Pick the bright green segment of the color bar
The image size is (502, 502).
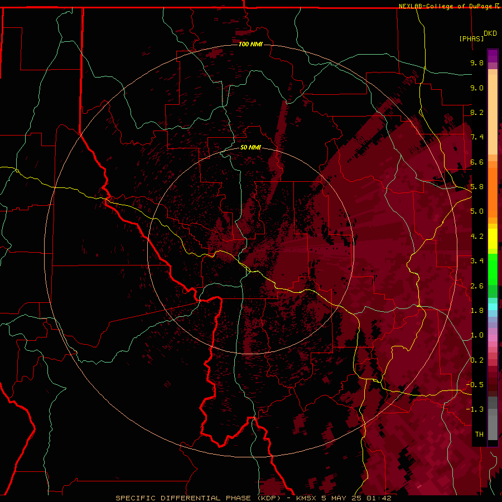coord(493,269)
